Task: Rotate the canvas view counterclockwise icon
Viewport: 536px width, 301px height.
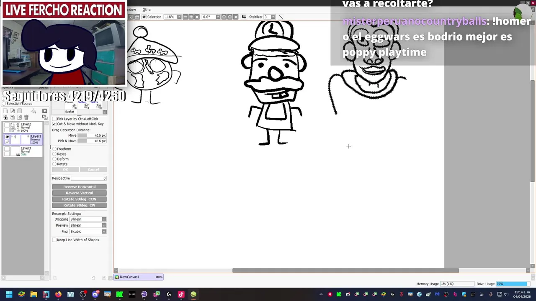Action: tap(224, 17)
